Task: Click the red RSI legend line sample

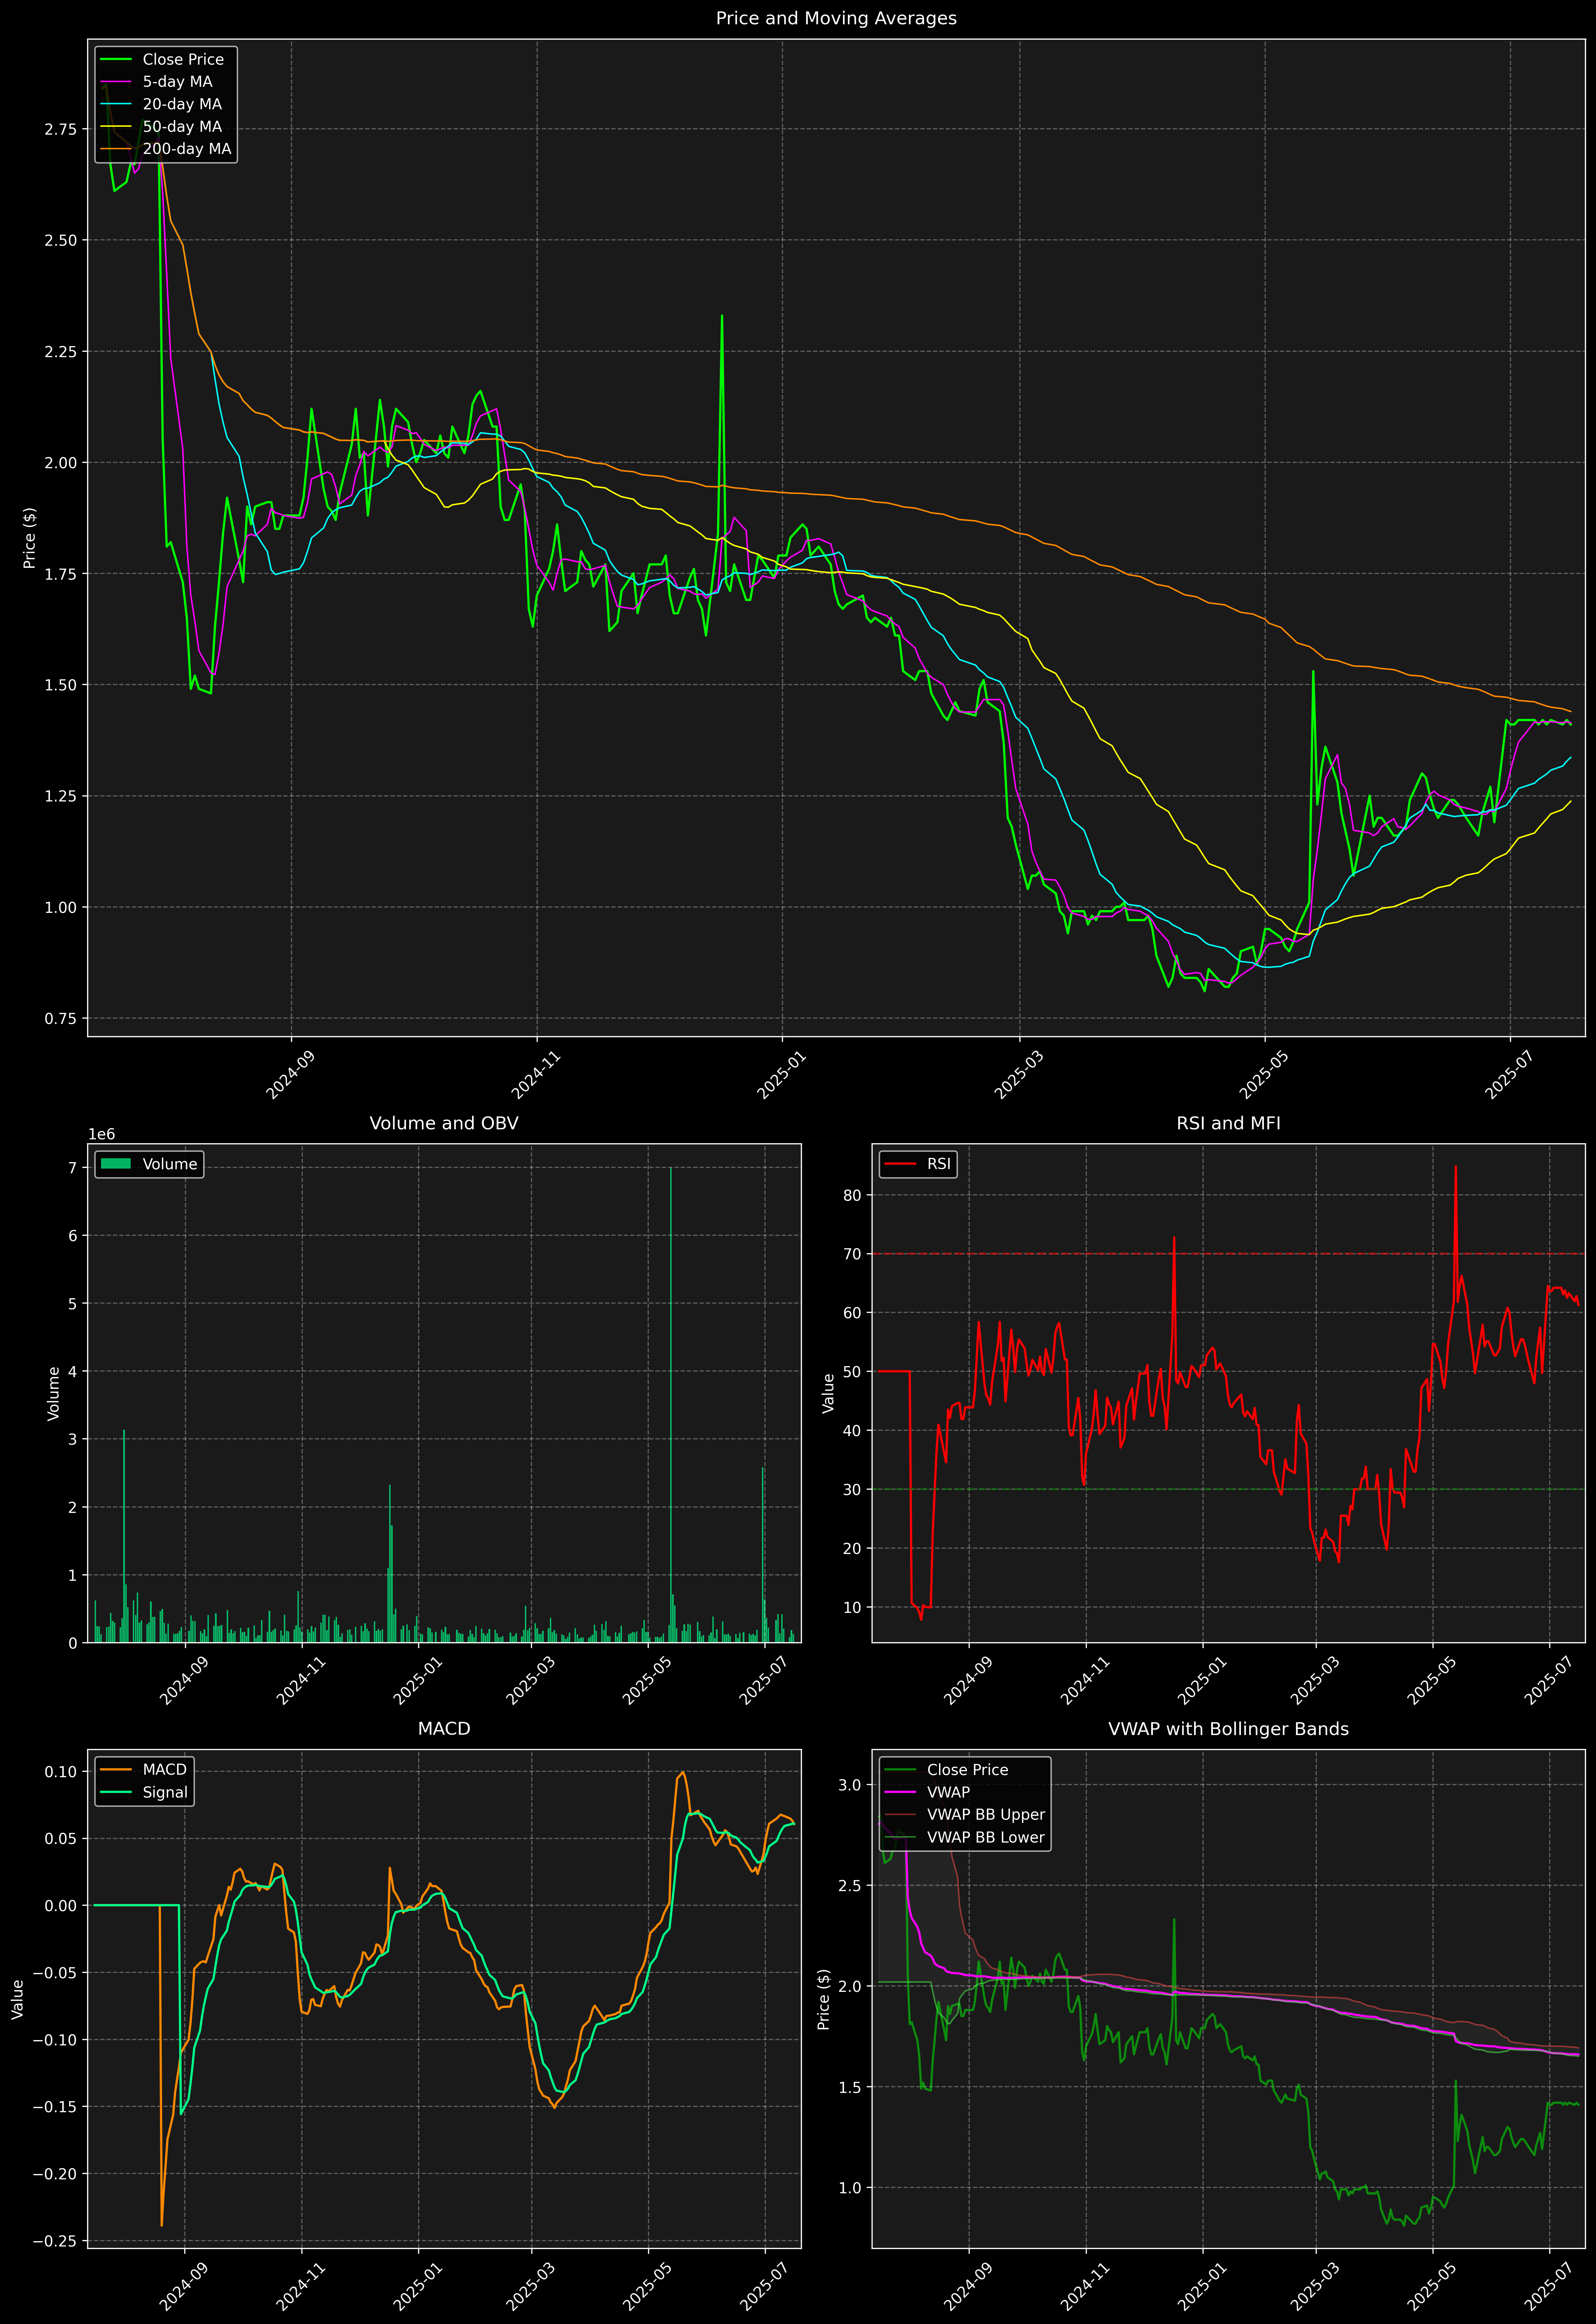Action: (900, 1164)
